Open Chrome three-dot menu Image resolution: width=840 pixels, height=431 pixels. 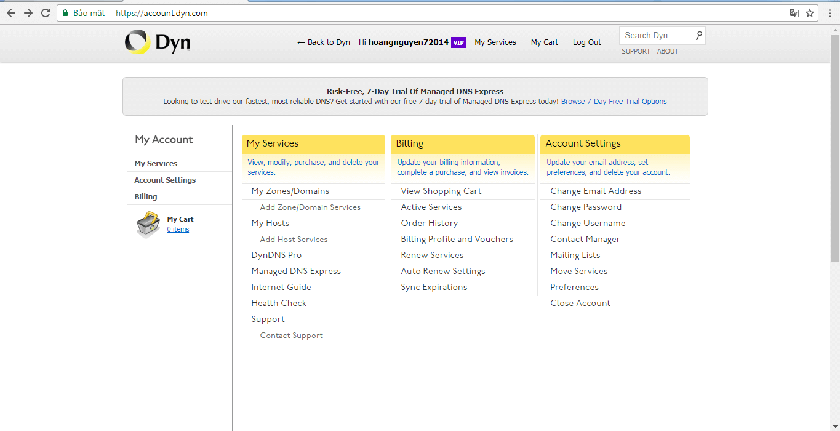pyautogui.click(x=830, y=13)
